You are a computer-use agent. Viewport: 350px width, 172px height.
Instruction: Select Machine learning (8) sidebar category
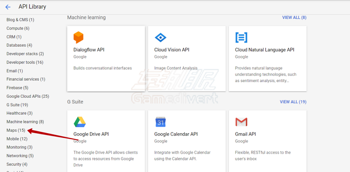[x=25, y=122]
